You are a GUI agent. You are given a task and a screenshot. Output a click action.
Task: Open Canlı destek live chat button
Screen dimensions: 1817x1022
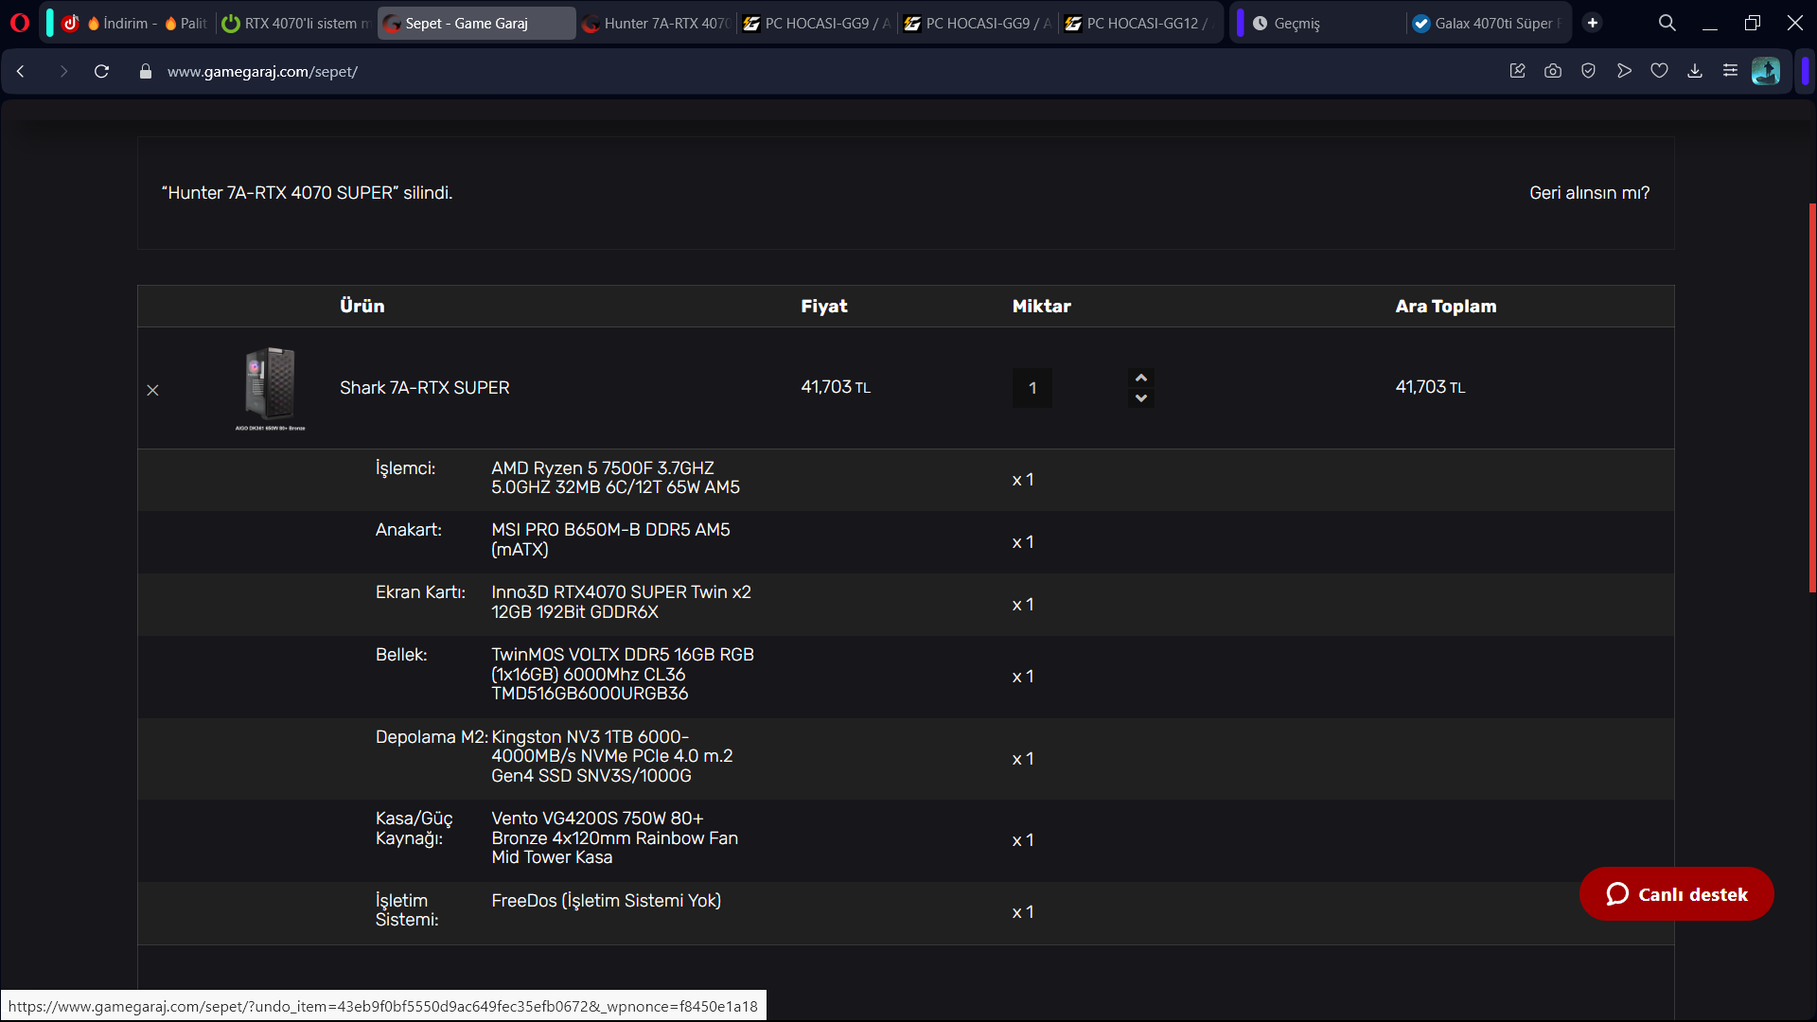[x=1676, y=894]
